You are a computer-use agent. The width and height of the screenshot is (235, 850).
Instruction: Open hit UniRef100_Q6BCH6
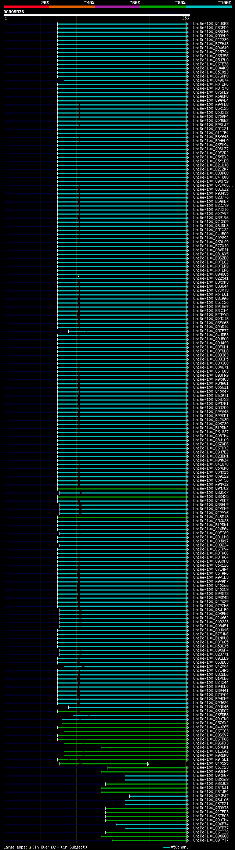click(211, 32)
